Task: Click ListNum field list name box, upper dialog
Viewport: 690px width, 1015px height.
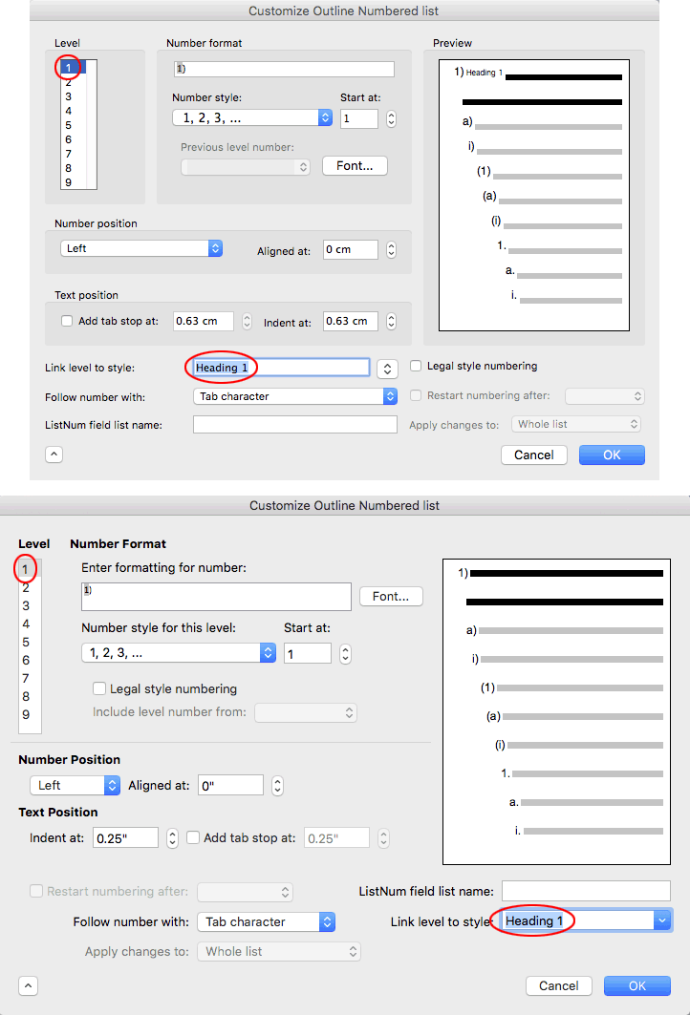Action: (294, 424)
